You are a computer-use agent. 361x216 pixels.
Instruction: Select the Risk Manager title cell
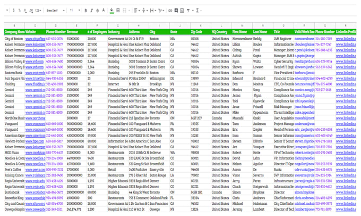(283, 107)
